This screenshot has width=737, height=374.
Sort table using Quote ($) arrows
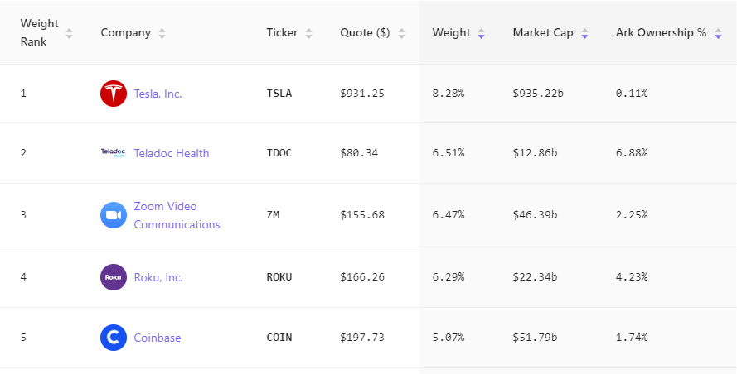coord(401,33)
